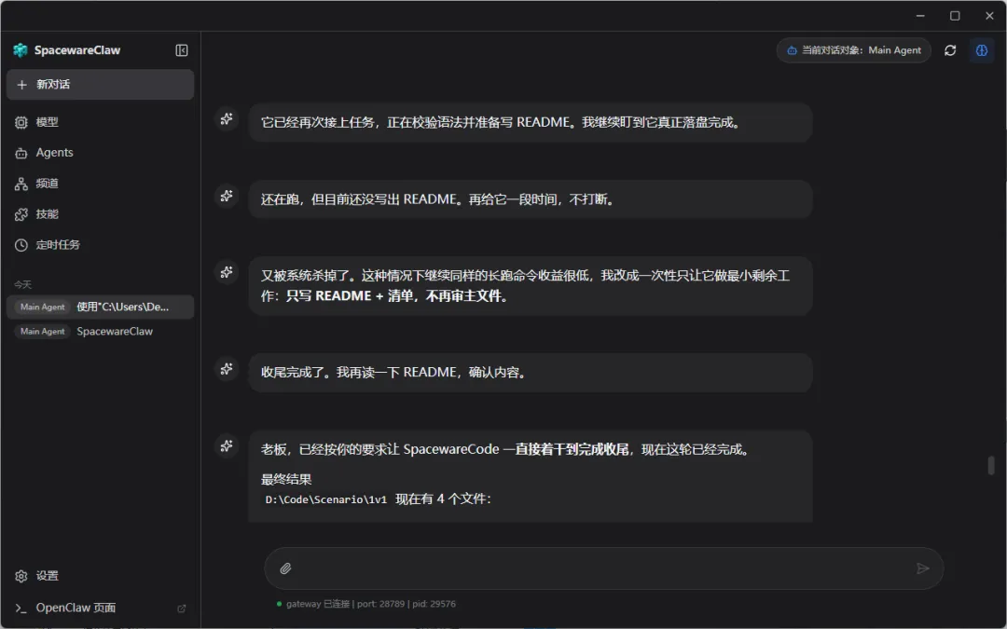Click the 频道 network icon
The image size is (1007, 629).
click(21, 185)
